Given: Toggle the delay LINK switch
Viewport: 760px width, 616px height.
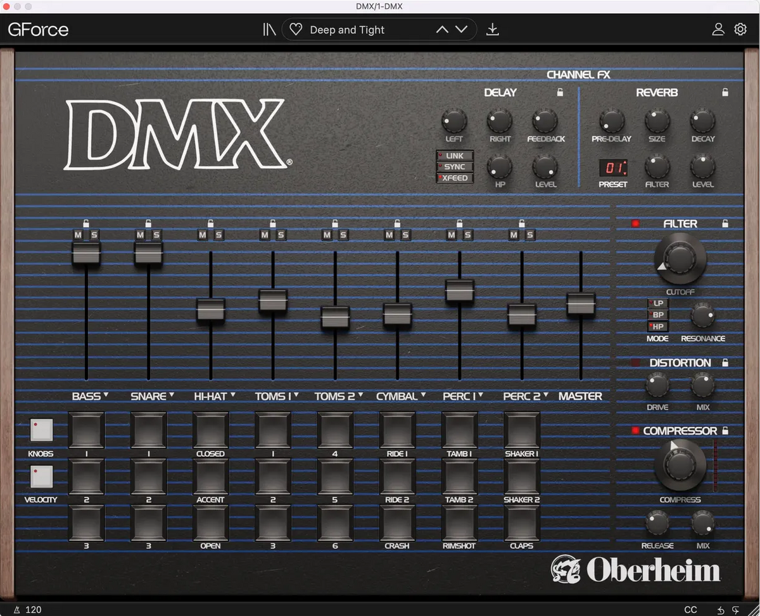Looking at the screenshot, I should point(455,156).
